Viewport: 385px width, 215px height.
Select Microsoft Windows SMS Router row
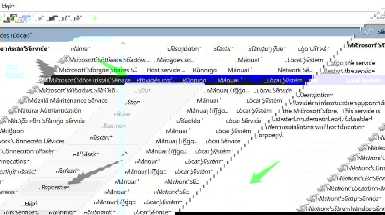pos(160,90)
